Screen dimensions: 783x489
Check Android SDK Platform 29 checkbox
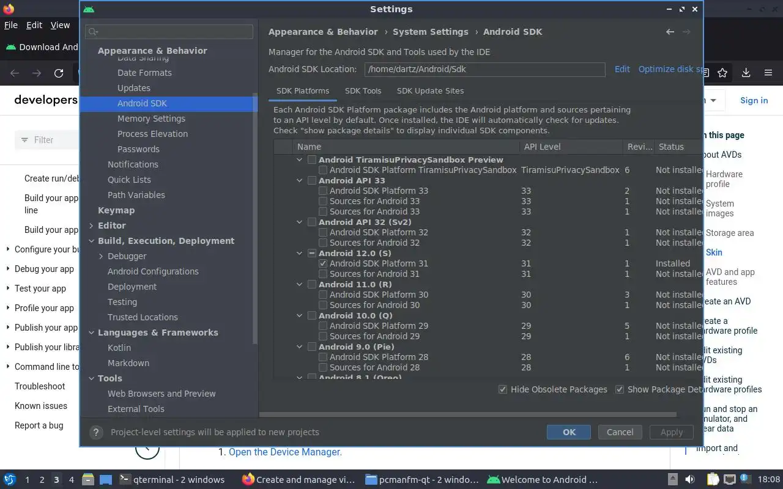click(323, 326)
